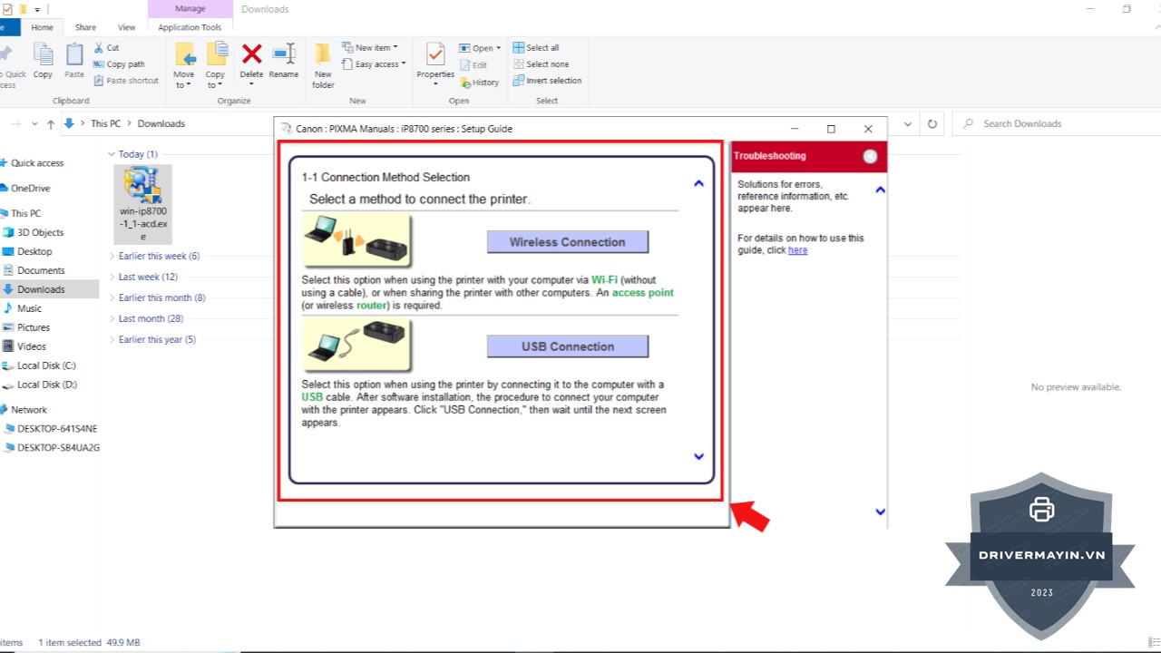Switch to the View ribbon tab
The width and height of the screenshot is (1161, 653).
(x=127, y=27)
